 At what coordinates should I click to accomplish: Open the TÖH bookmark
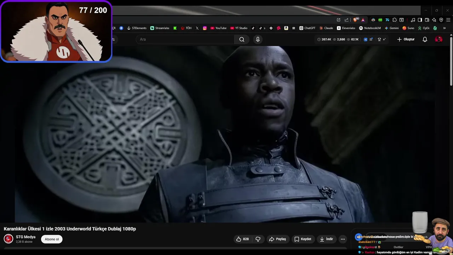(x=186, y=28)
